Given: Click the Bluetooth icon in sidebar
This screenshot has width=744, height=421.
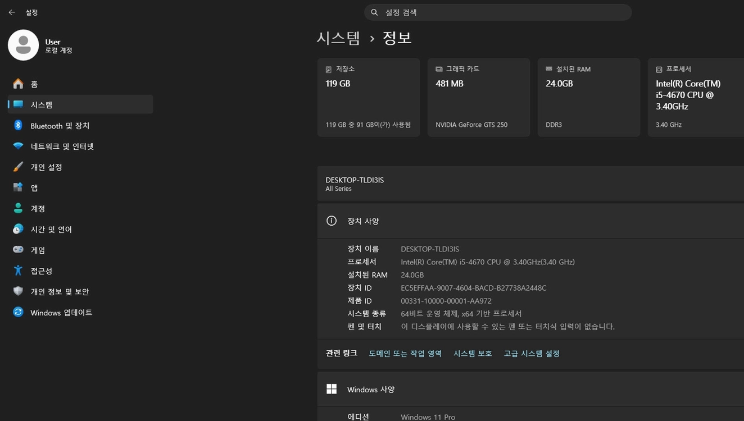Looking at the screenshot, I should tap(19, 125).
